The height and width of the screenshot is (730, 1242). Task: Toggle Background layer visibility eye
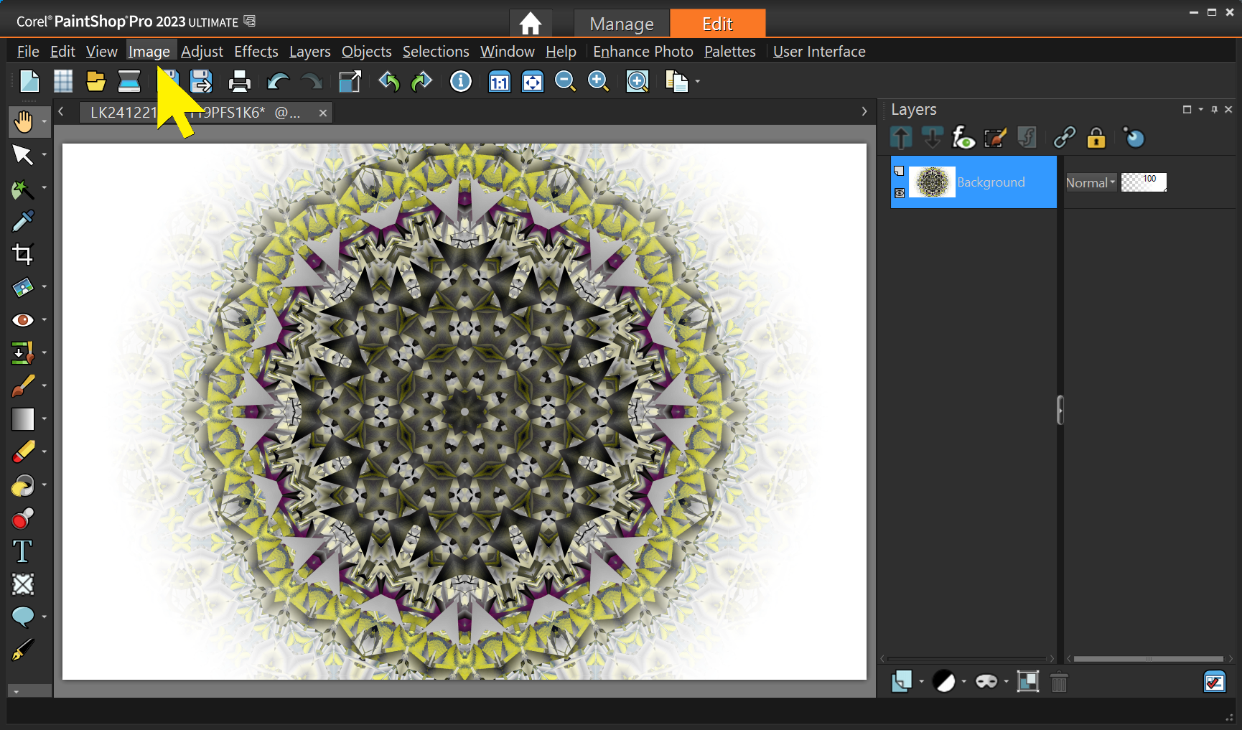point(900,193)
